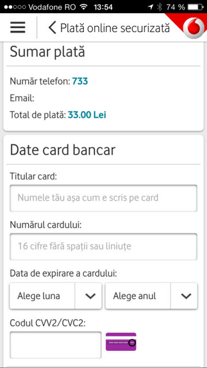Focus the Numărul cardului input field
The height and width of the screenshot is (368, 207).
tap(103, 247)
